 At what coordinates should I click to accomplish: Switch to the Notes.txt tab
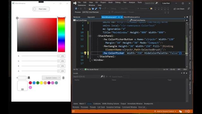click(x=77, y=17)
